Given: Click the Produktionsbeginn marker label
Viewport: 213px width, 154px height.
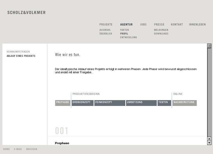Looking at the screenshot, I should [86, 94].
